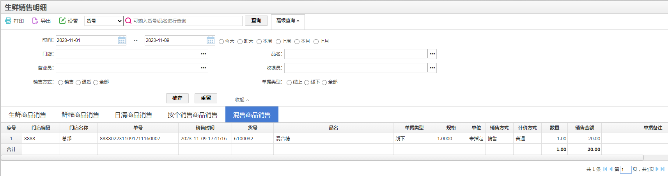
Task: Open 收银员 selector ellipsis button
Action: (432, 68)
